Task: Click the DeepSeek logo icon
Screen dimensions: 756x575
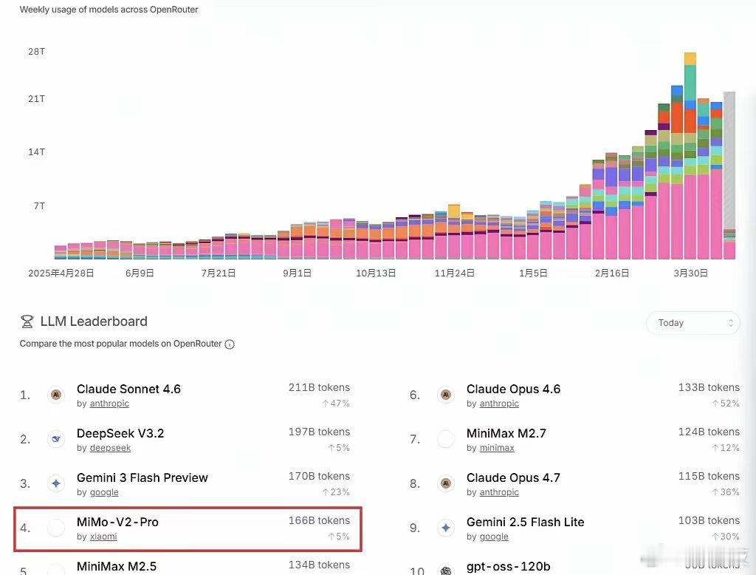Action: (56, 439)
